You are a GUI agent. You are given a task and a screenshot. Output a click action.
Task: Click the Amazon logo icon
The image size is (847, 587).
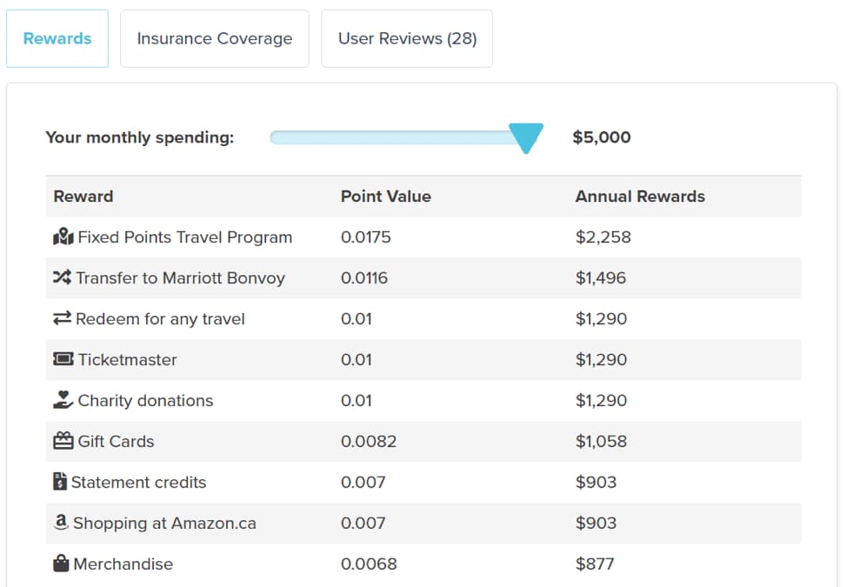click(61, 522)
